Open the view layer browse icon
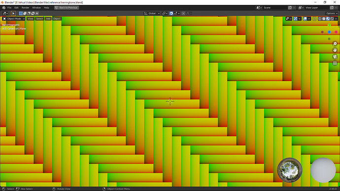The width and height of the screenshot is (340, 191). [301, 7]
